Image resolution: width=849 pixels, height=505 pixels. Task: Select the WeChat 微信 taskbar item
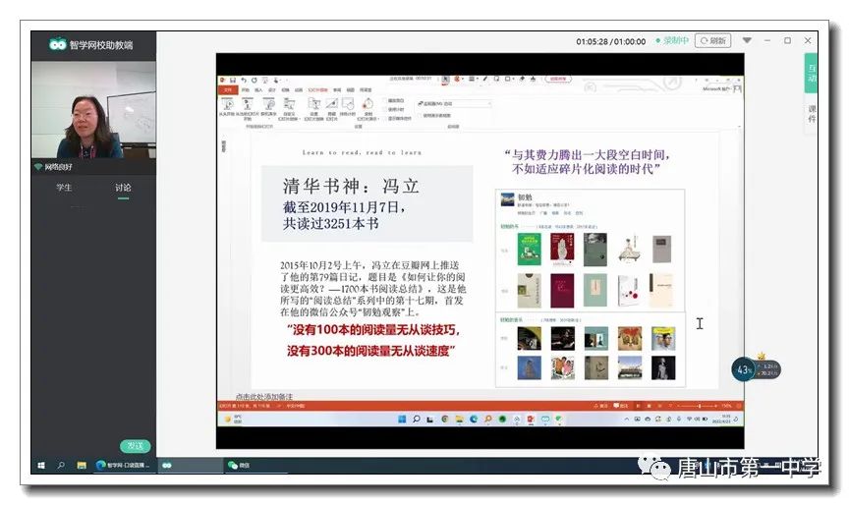(x=239, y=465)
